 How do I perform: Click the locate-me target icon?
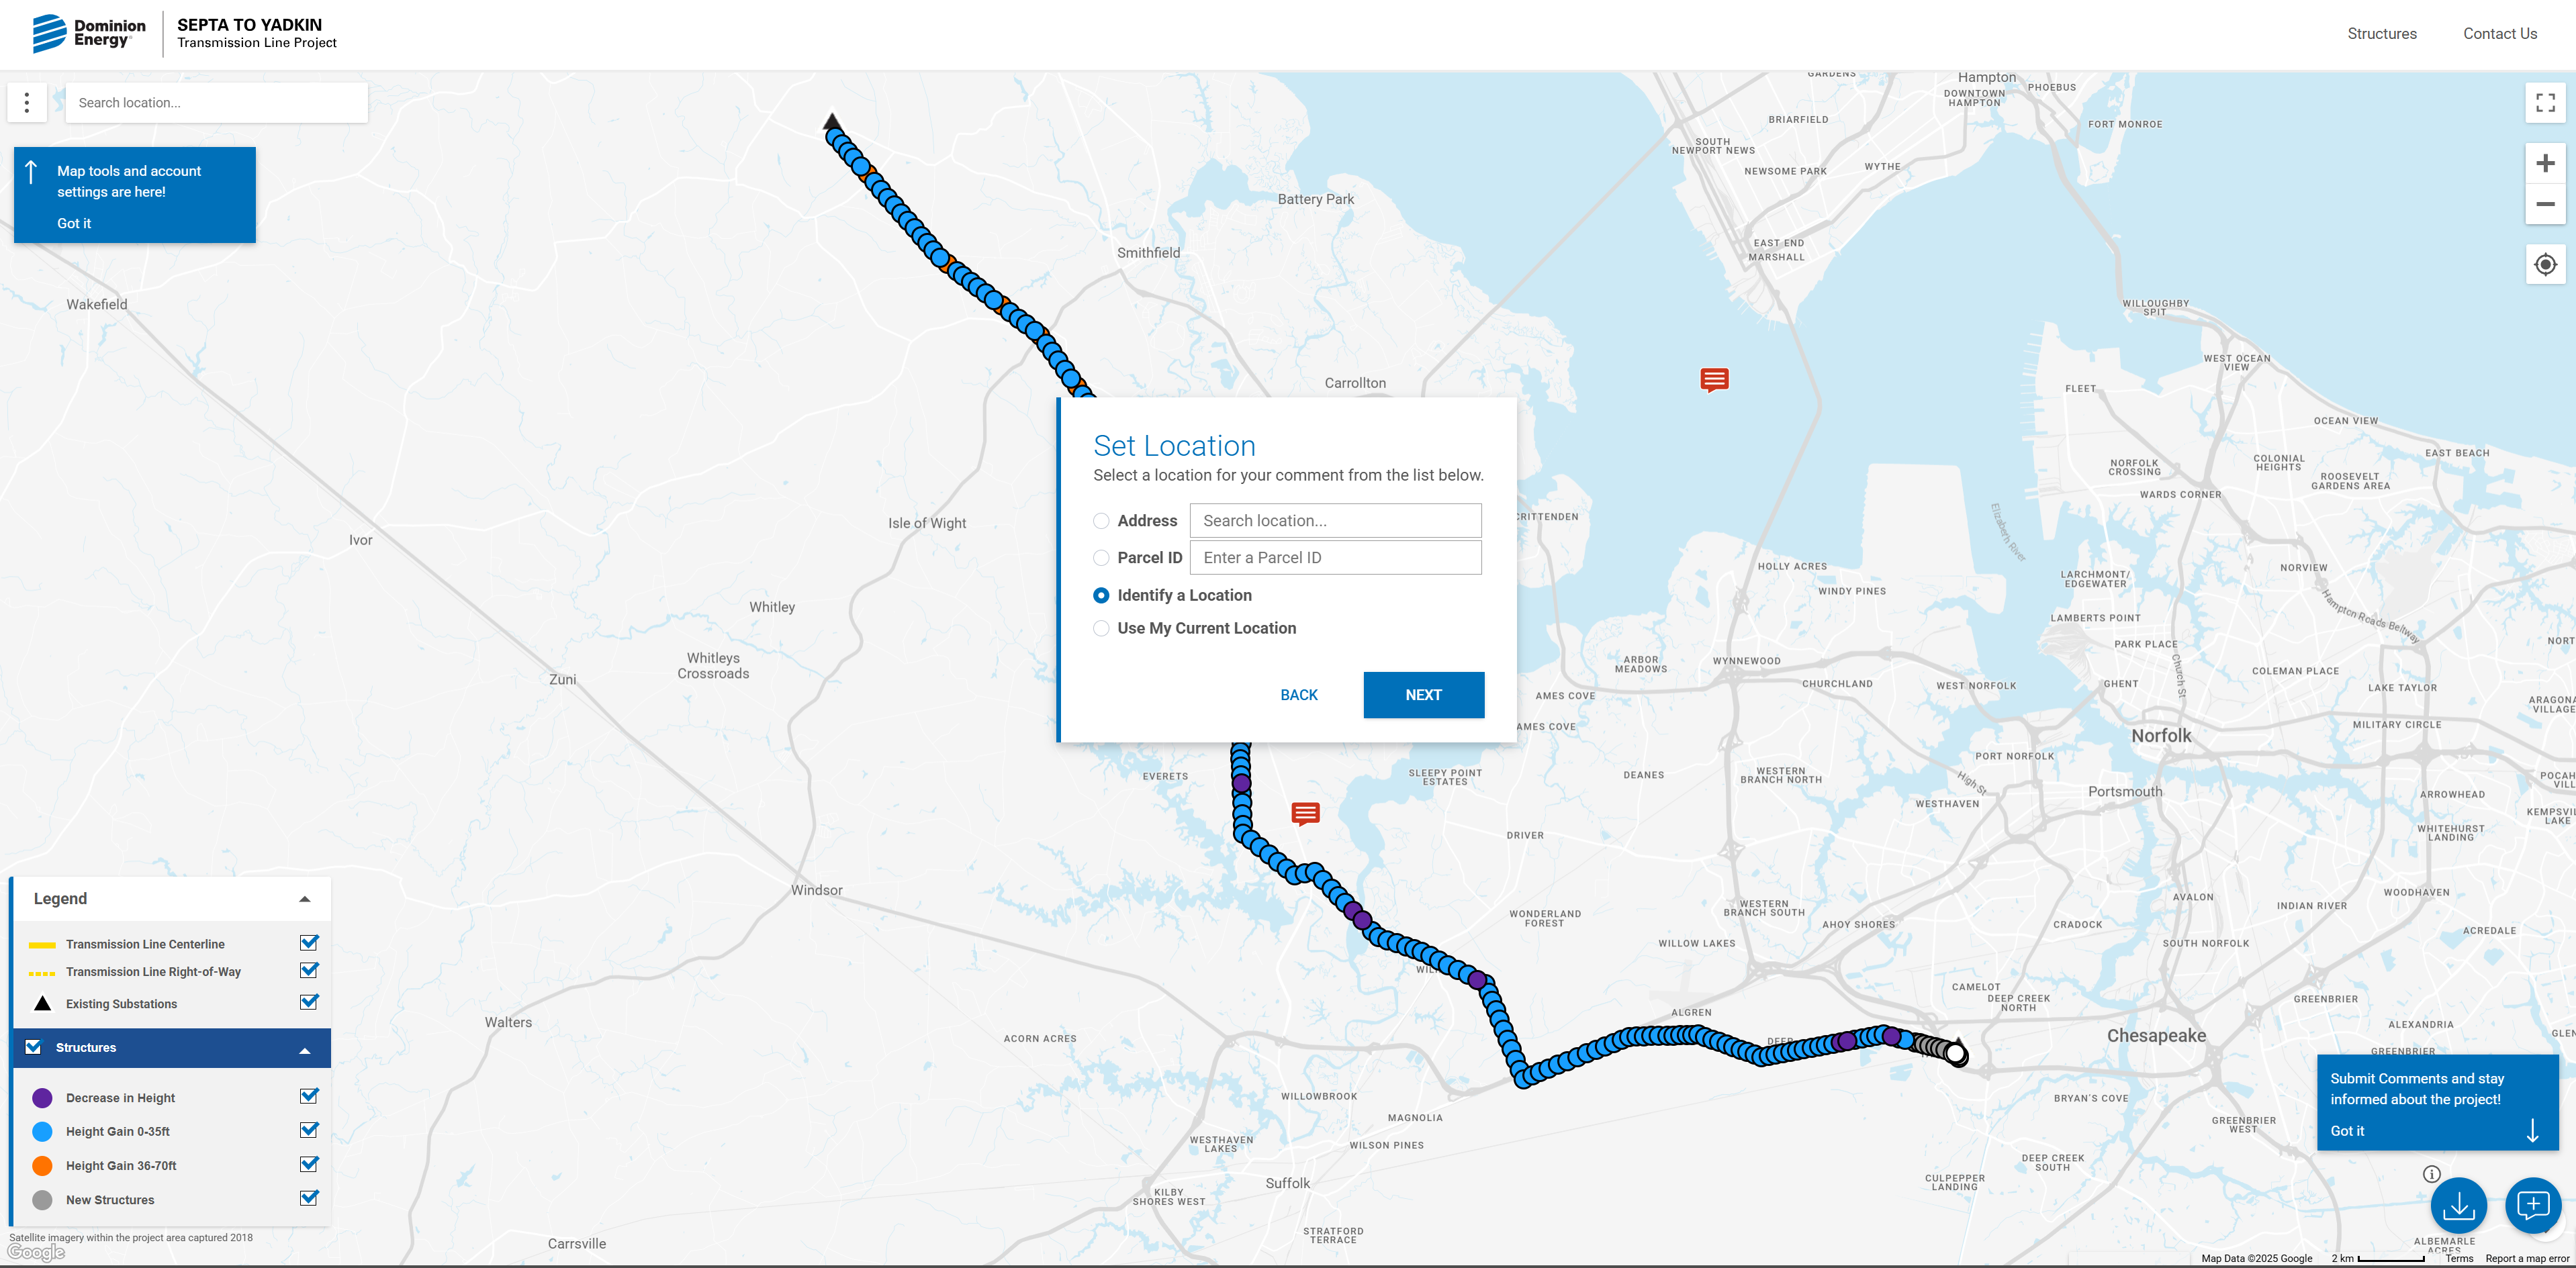2545,264
